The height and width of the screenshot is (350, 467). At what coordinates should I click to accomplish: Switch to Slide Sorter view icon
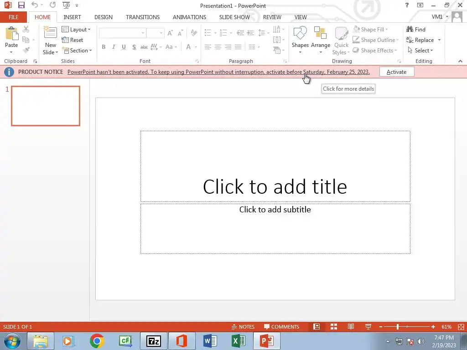click(334, 327)
